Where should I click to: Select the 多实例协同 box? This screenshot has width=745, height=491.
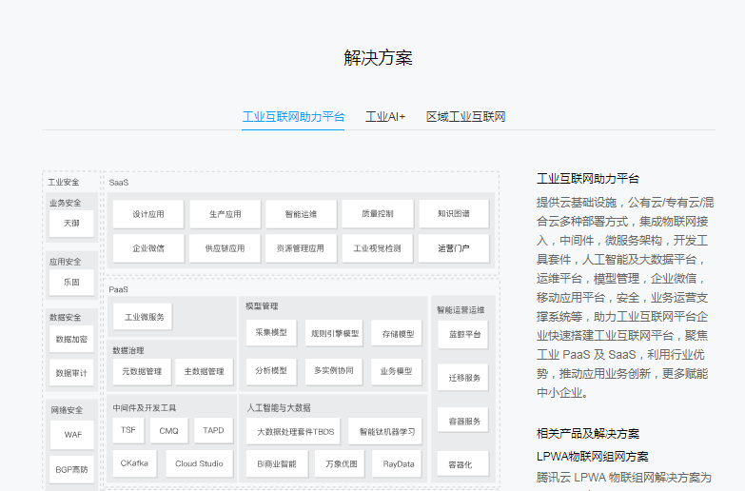[x=334, y=371]
